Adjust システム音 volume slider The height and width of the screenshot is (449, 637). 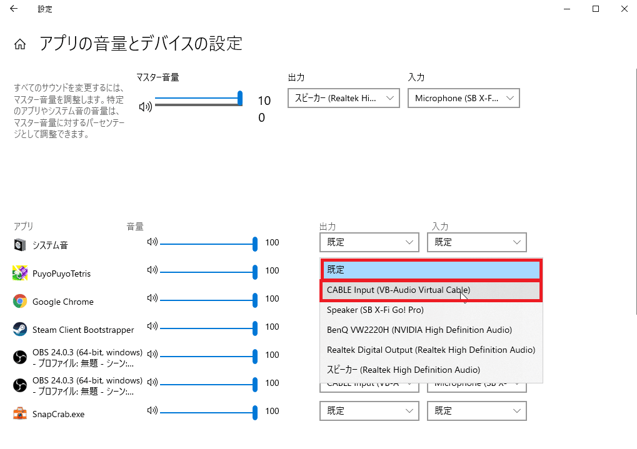point(209,244)
